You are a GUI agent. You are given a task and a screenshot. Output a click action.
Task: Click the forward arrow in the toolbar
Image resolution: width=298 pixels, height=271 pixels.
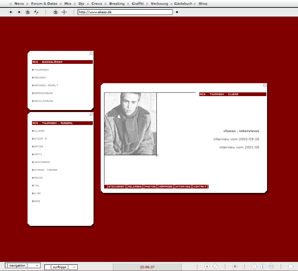pyautogui.click(x=19, y=12)
